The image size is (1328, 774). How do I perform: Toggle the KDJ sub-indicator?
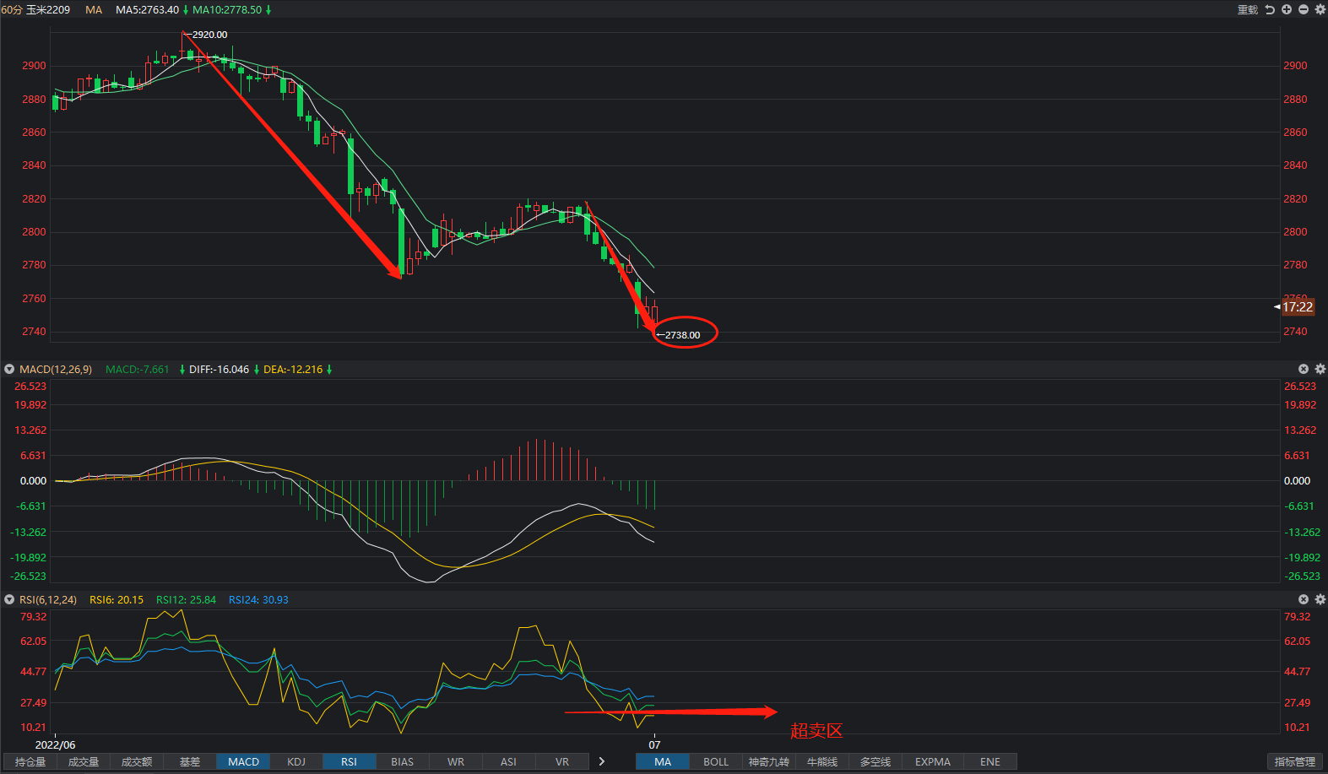point(296,761)
